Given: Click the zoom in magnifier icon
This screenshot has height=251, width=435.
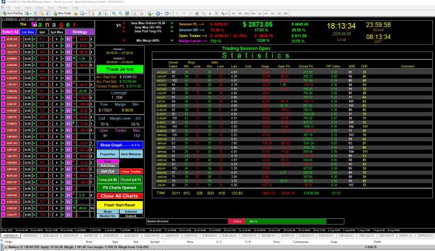Looking at the screenshot, I should click(114, 13).
